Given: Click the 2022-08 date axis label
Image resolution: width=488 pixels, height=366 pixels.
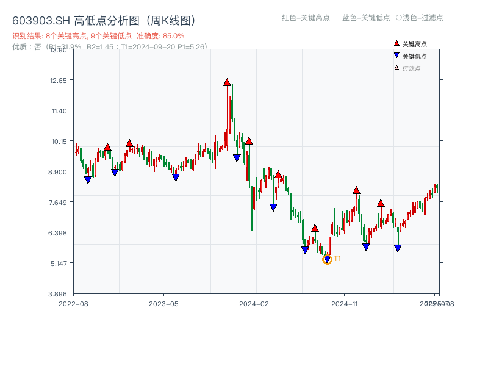Looking at the screenshot, I should [73, 304].
